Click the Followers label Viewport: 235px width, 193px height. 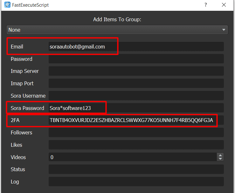click(21, 132)
